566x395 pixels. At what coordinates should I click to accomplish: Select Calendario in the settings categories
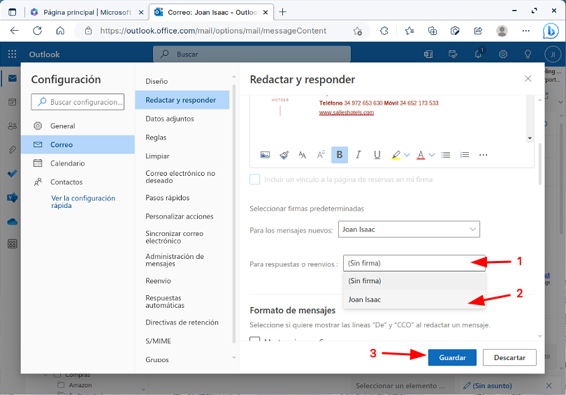(x=67, y=163)
